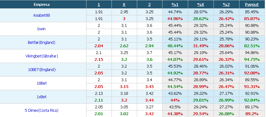This screenshot has height=117, width=266.
Task: Sort by the %2 column header
Action: (226, 5)
